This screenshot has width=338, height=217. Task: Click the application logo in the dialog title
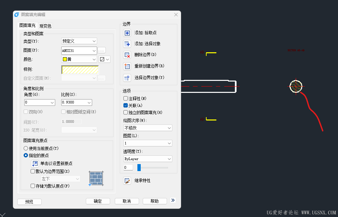17,15
